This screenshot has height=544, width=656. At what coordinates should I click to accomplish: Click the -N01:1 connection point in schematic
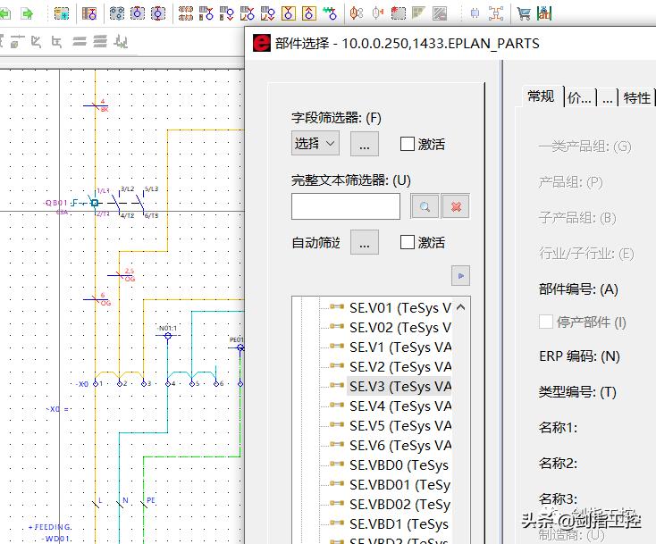168,335
